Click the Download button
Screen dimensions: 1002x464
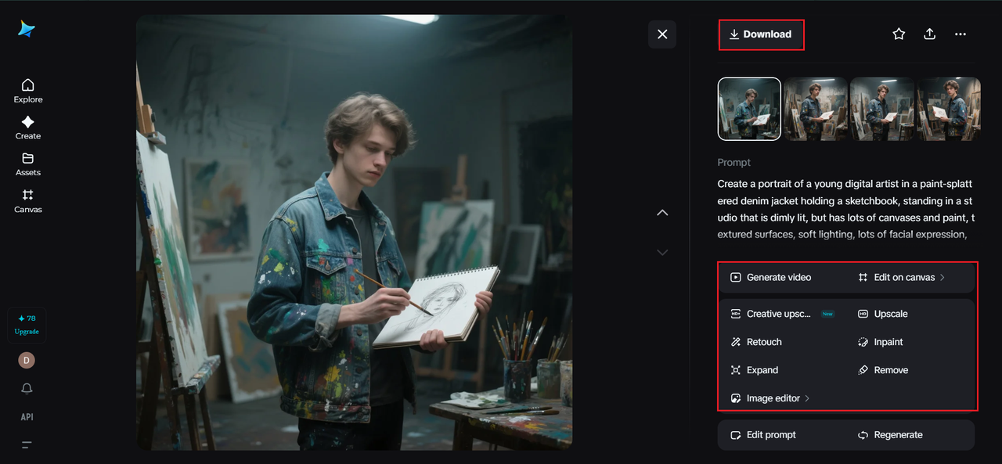click(x=761, y=34)
